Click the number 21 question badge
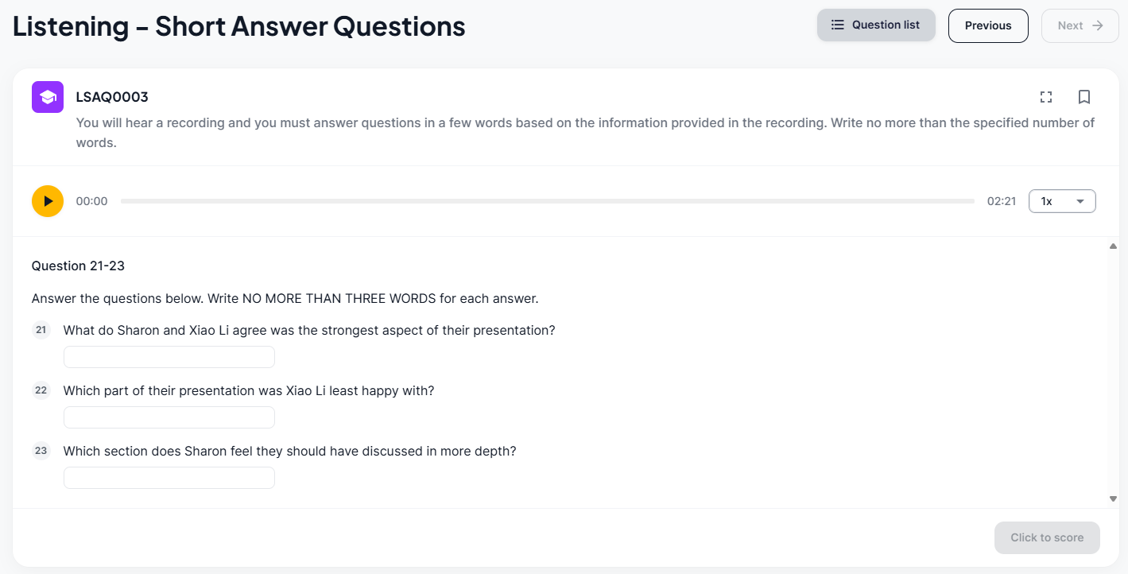This screenshot has width=1128, height=574. pyautogui.click(x=41, y=330)
